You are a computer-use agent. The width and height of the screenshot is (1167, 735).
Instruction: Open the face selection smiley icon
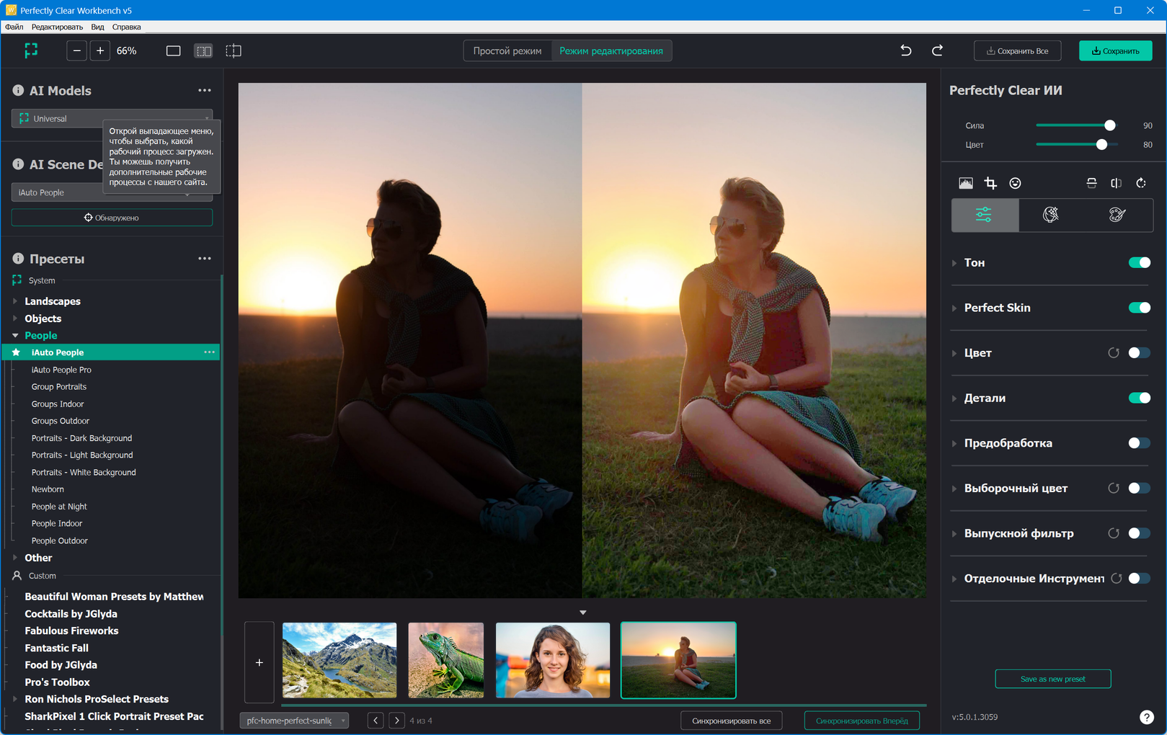coord(1015,183)
